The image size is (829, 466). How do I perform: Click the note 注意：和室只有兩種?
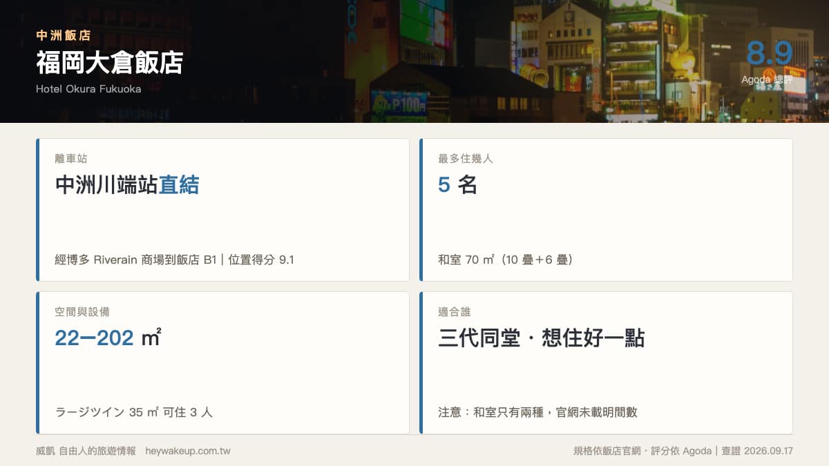(537, 412)
